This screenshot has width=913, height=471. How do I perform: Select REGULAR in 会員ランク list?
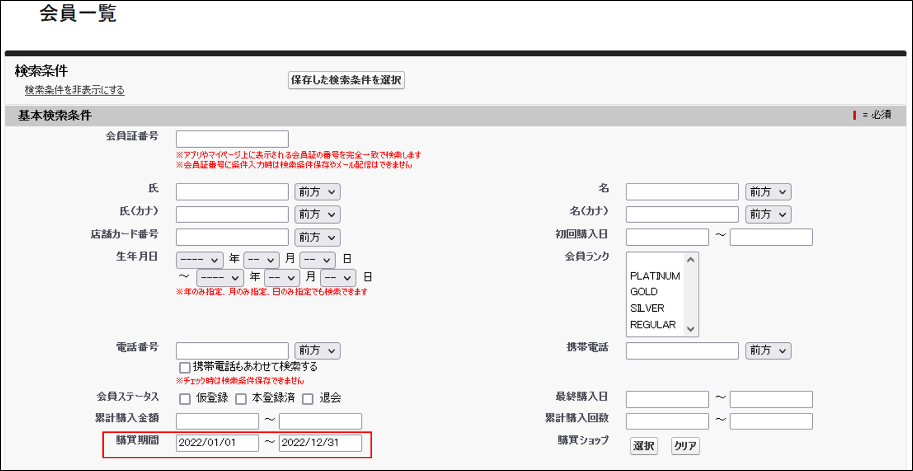tap(655, 324)
